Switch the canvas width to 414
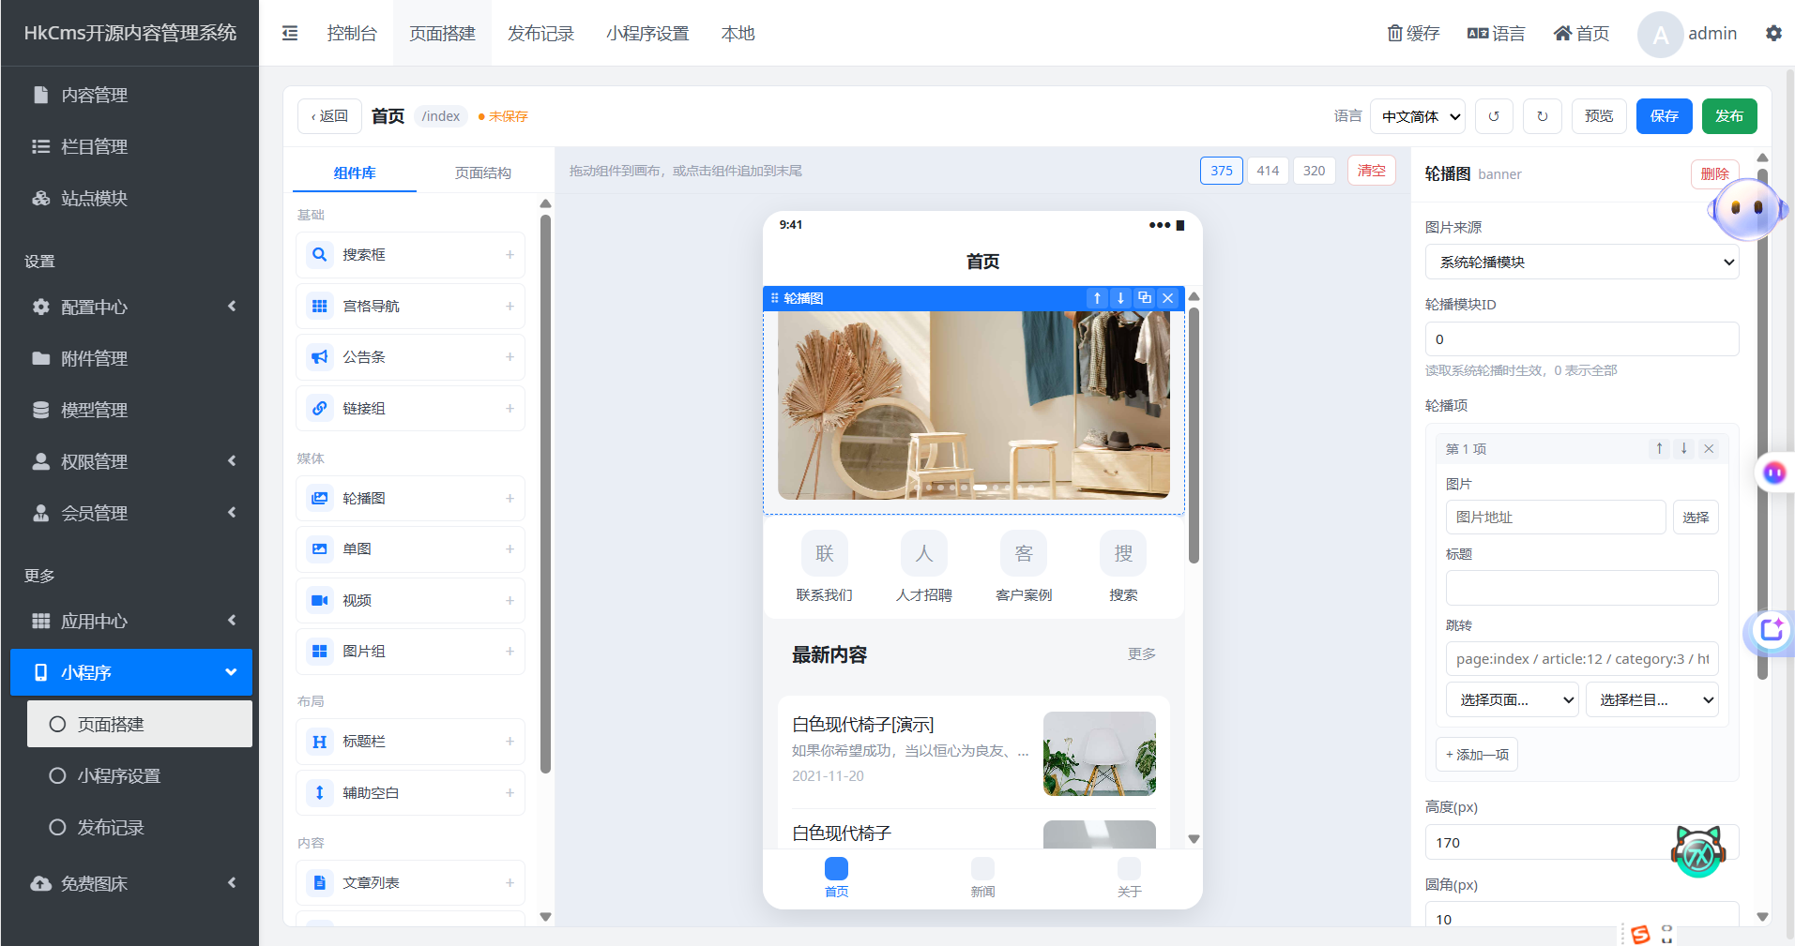This screenshot has width=1795, height=946. (1268, 171)
